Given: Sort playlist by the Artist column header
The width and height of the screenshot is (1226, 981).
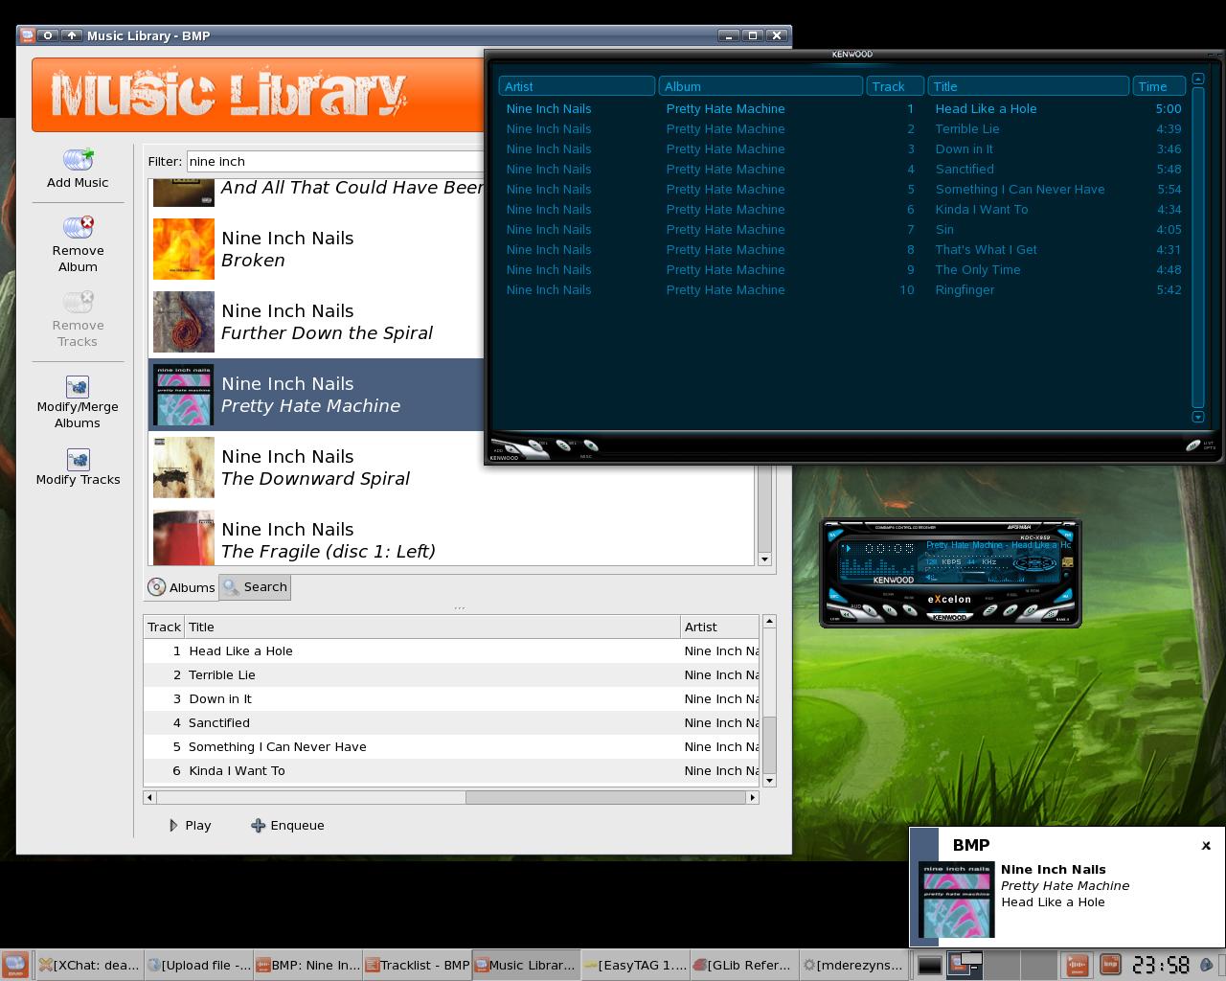Looking at the screenshot, I should 576,86.
